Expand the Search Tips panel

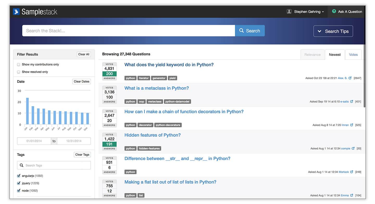pos(333,31)
